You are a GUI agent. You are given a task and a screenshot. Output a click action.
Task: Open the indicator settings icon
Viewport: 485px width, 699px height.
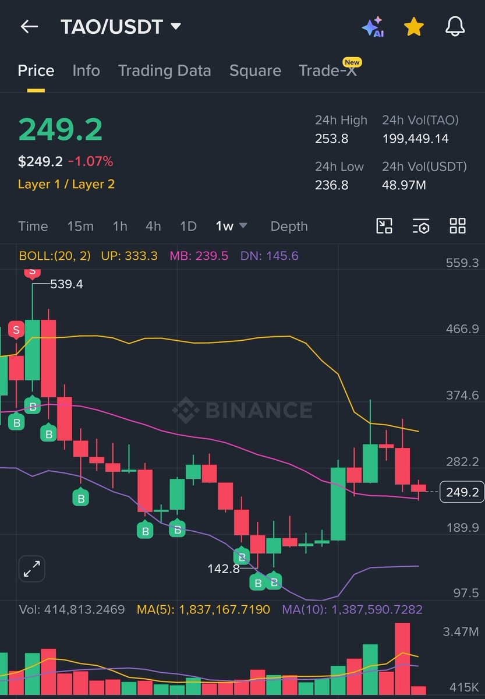pos(421,226)
